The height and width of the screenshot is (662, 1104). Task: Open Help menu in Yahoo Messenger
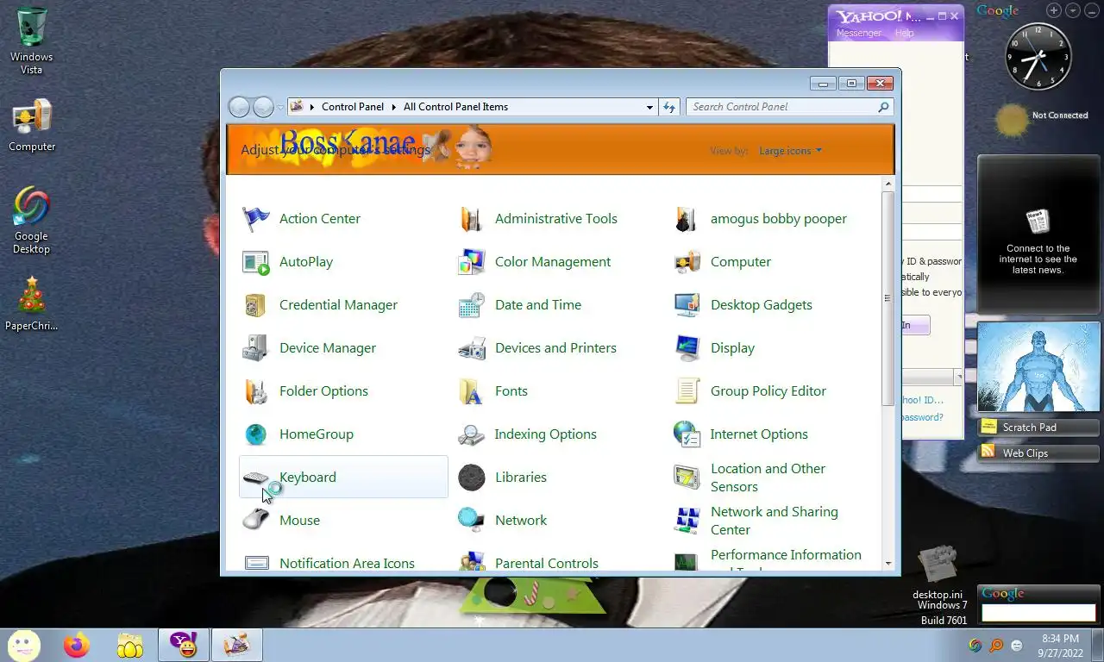coord(904,33)
